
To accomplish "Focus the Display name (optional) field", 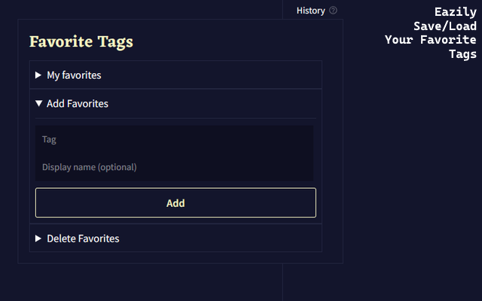I will [x=174, y=167].
